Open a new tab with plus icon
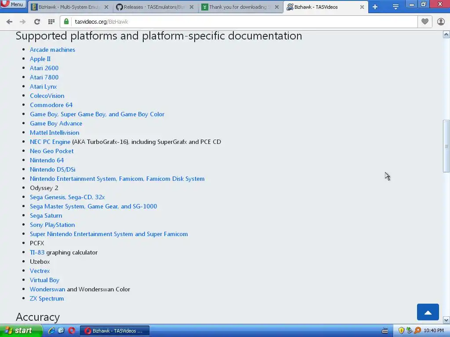Image resolution: width=450 pixels, height=337 pixels. pyautogui.click(x=375, y=7)
